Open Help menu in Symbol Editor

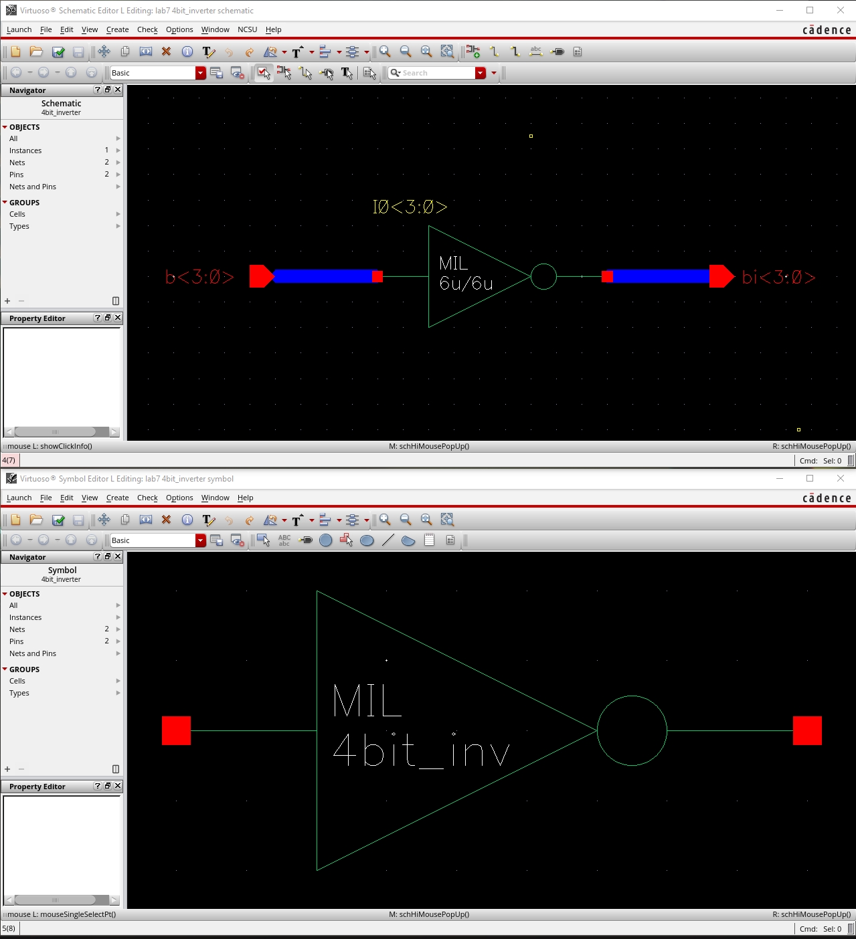click(245, 498)
